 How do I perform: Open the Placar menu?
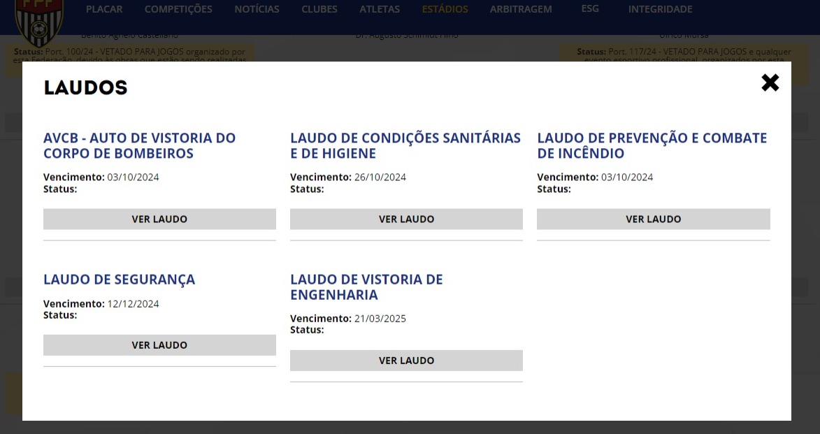click(x=104, y=9)
